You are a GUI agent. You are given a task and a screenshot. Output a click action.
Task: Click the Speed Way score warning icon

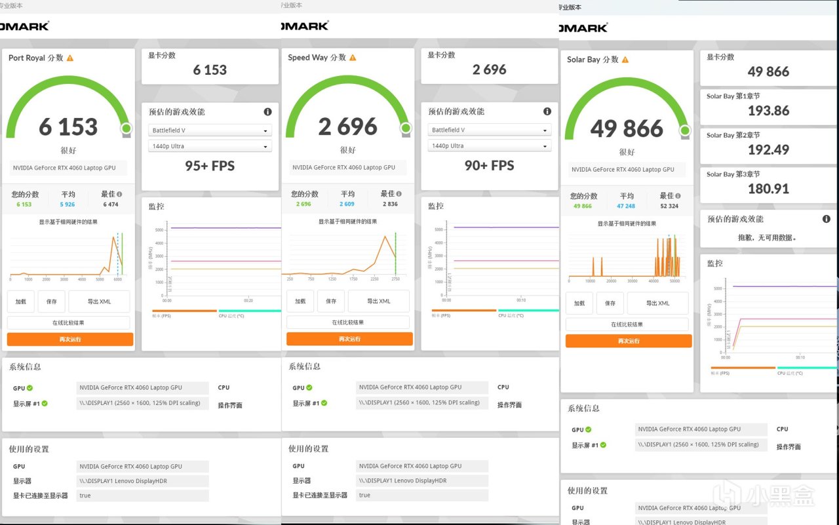pos(353,58)
